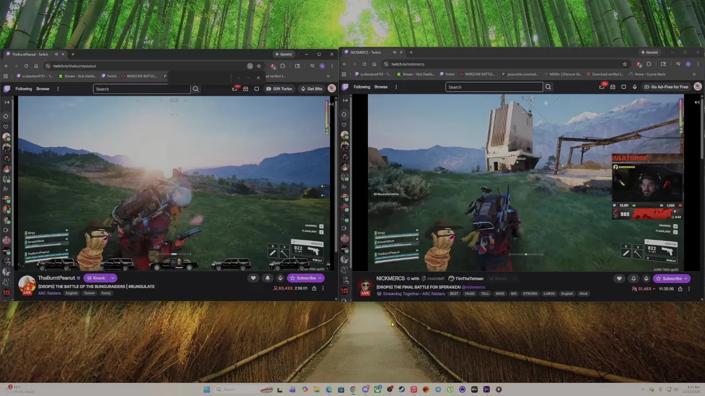Click search magnifier in TheBurntPeanut window
Screen dimensions: 705x396
(x=196, y=89)
